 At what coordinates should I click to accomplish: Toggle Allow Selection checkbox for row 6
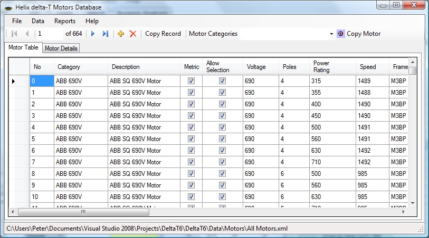click(x=223, y=151)
